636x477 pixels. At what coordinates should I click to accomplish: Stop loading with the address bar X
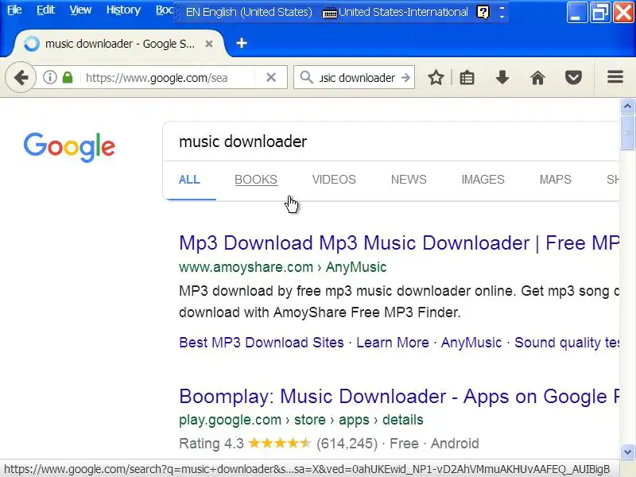tap(271, 77)
